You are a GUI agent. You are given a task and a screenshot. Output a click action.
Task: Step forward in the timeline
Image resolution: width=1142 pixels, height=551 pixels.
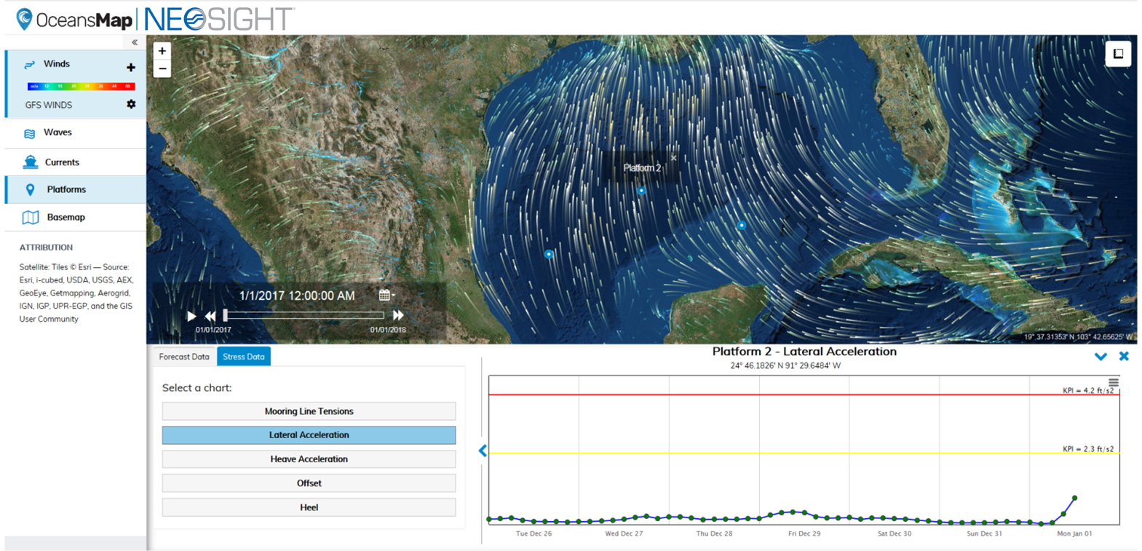[x=398, y=315]
